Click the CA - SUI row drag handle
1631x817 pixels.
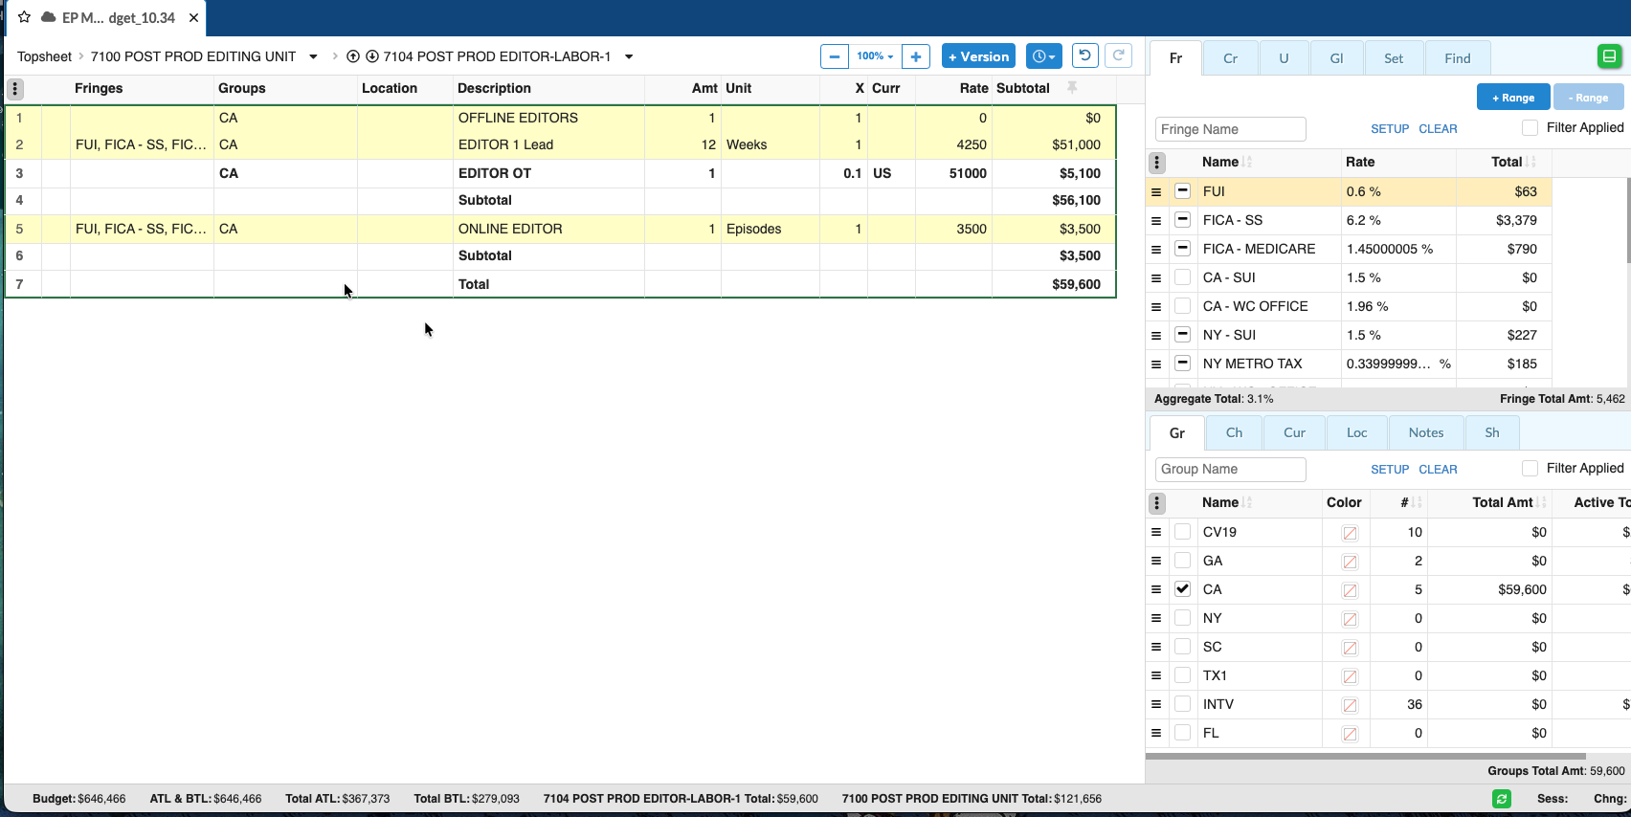[x=1156, y=278]
